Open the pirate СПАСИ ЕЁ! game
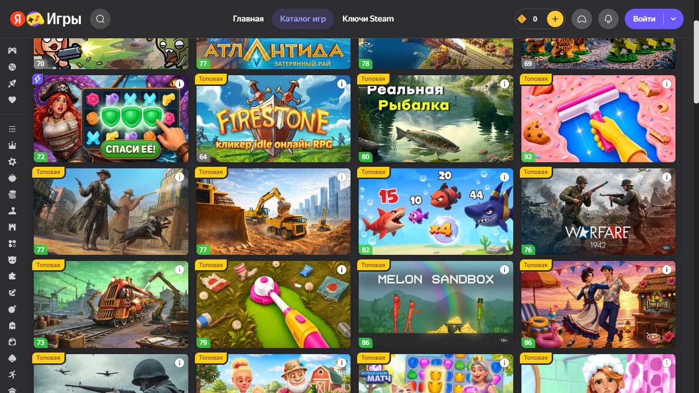The width and height of the screenshot is (699, 393). click(111, 119)
